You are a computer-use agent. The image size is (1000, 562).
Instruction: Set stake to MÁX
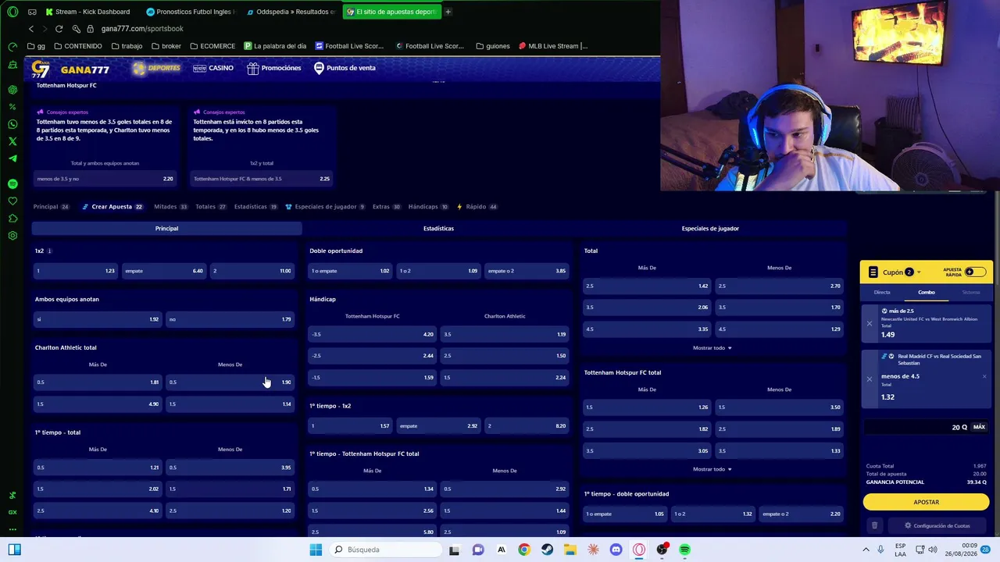[x=979, y=427]
